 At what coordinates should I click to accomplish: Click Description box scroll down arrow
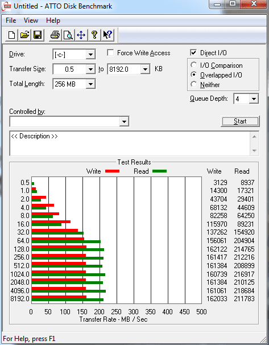coord(254,151)
